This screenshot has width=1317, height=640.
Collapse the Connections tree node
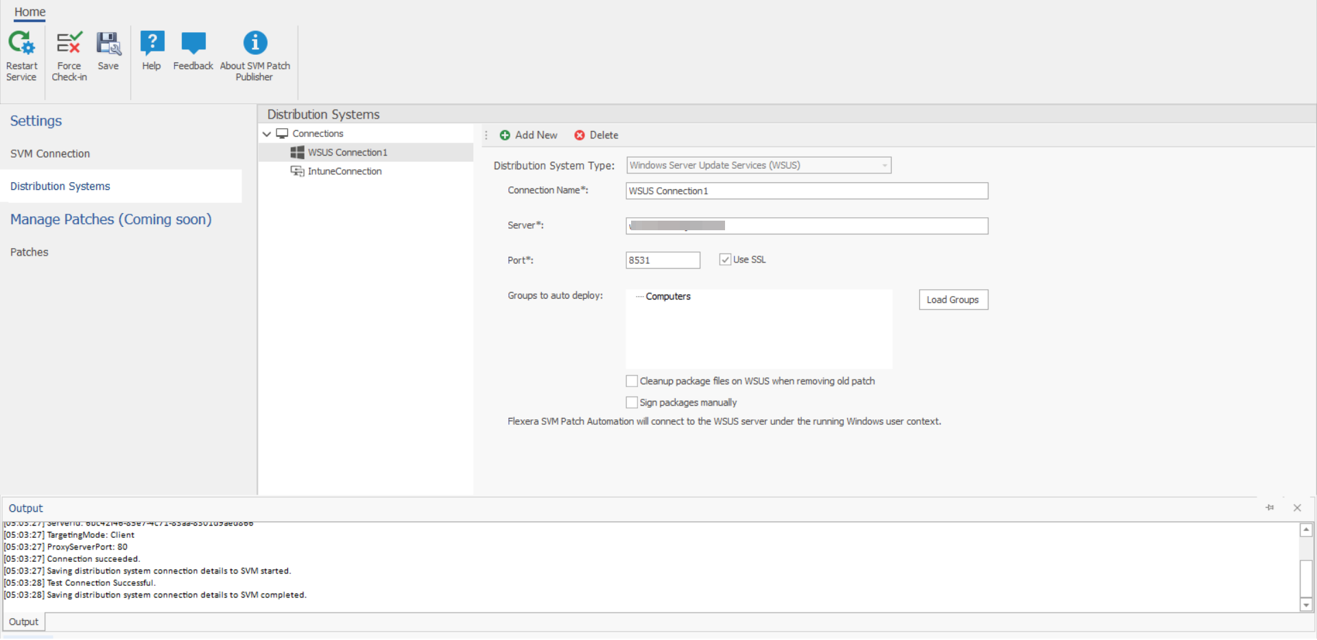coord(267,134)
